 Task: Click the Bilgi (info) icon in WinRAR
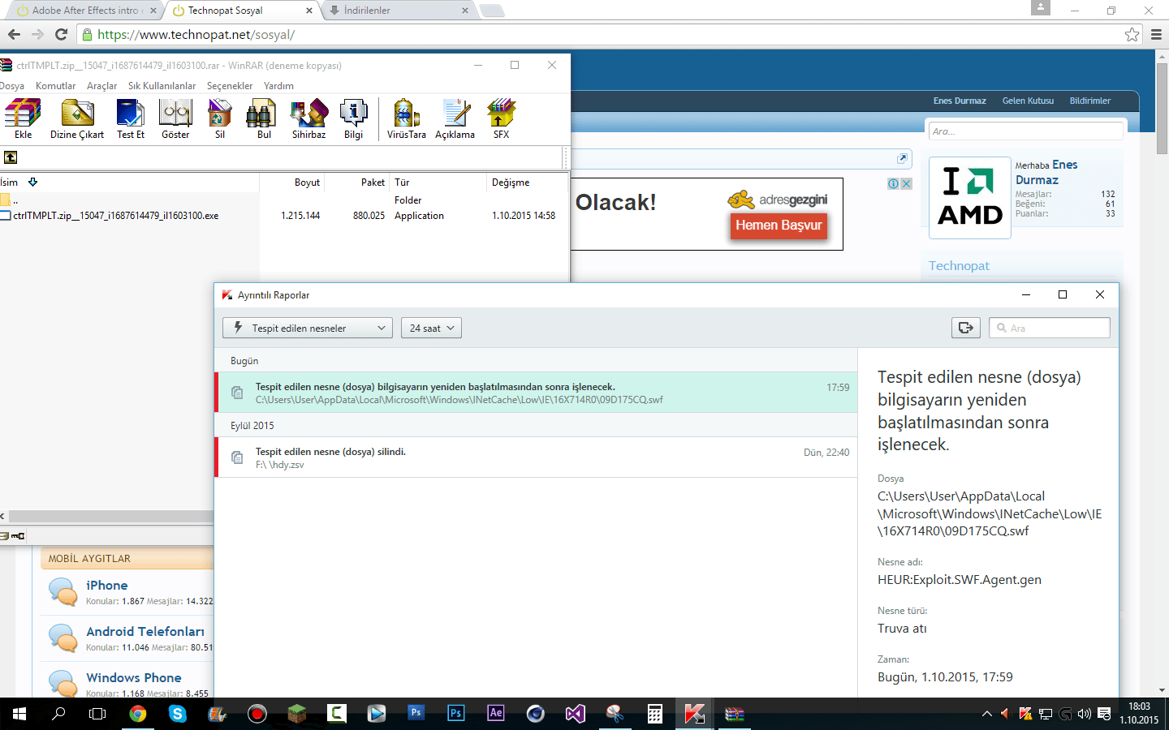click(x=354, y=119)
